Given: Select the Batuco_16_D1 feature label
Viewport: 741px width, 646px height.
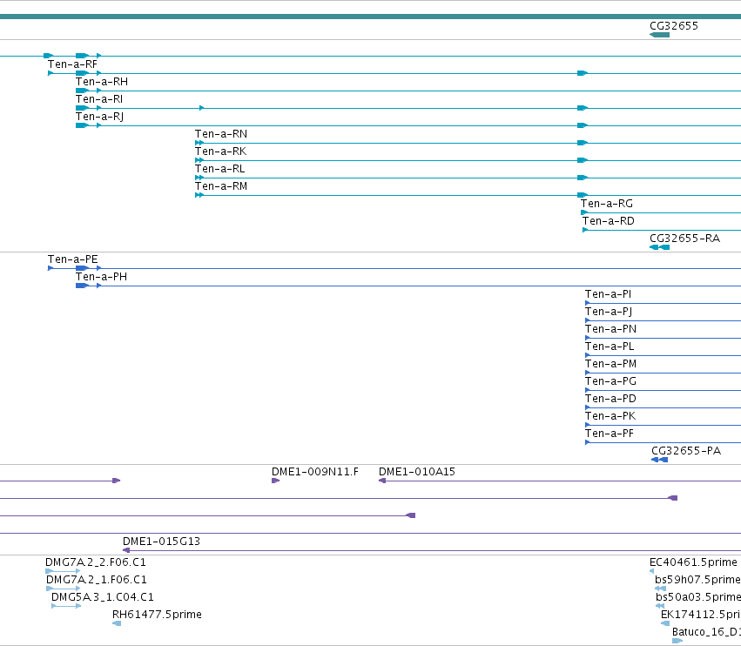Looking at the screenshot, I should 706,632.
